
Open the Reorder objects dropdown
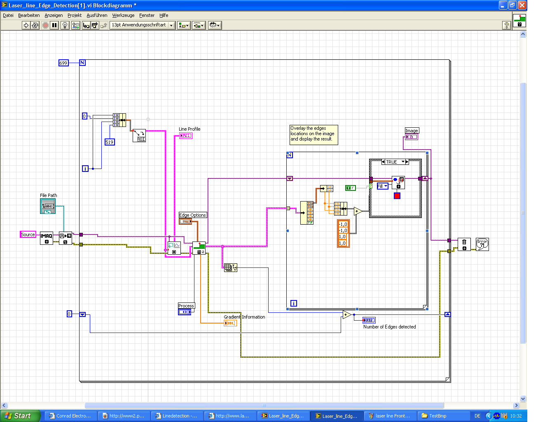[215, 26]
